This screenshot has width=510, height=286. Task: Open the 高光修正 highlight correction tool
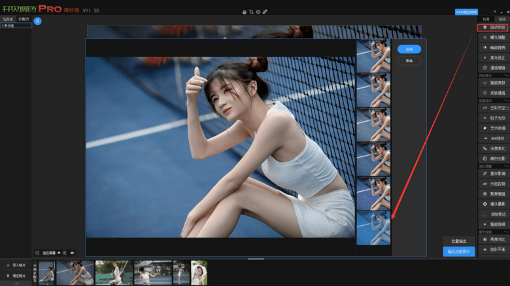[493, 58]
